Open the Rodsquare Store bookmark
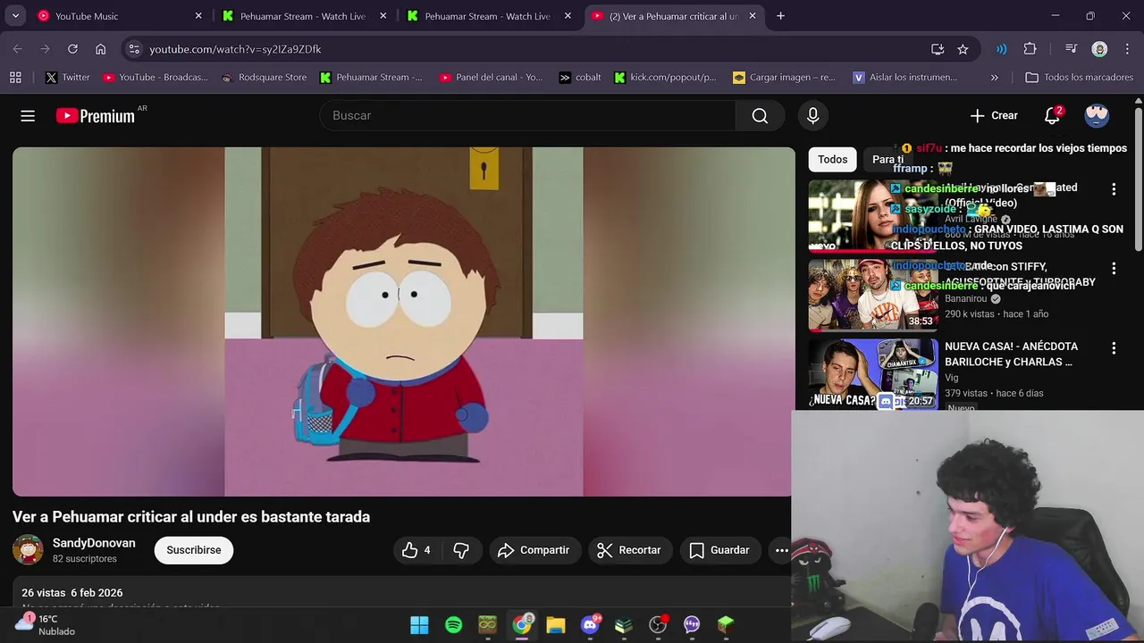The height and width of the screenshot is (643, 1144). click(x=264, y=78)
